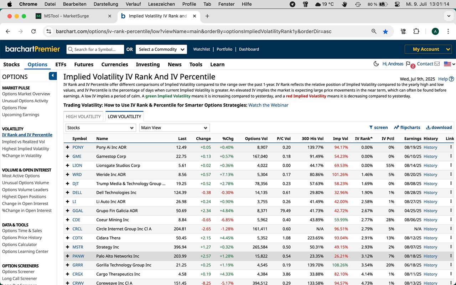This screenshot has width=456, height=285.
Task: Open notifications flag icon with badge
Action: [x=409, y=64]
